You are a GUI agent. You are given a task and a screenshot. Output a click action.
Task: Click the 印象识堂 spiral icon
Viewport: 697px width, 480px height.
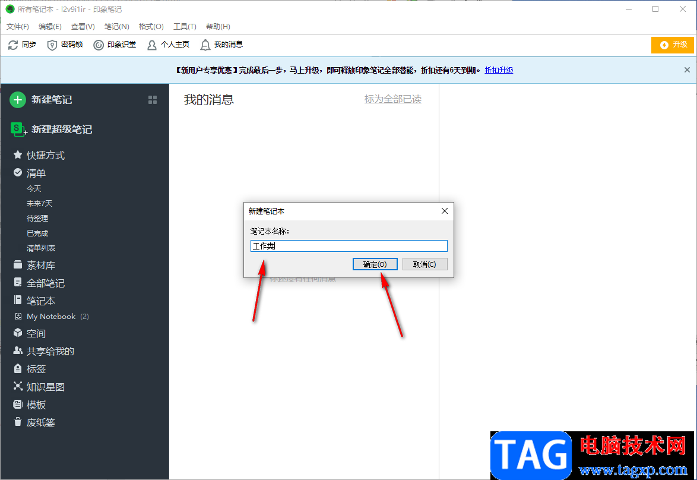tap(98, 45)
